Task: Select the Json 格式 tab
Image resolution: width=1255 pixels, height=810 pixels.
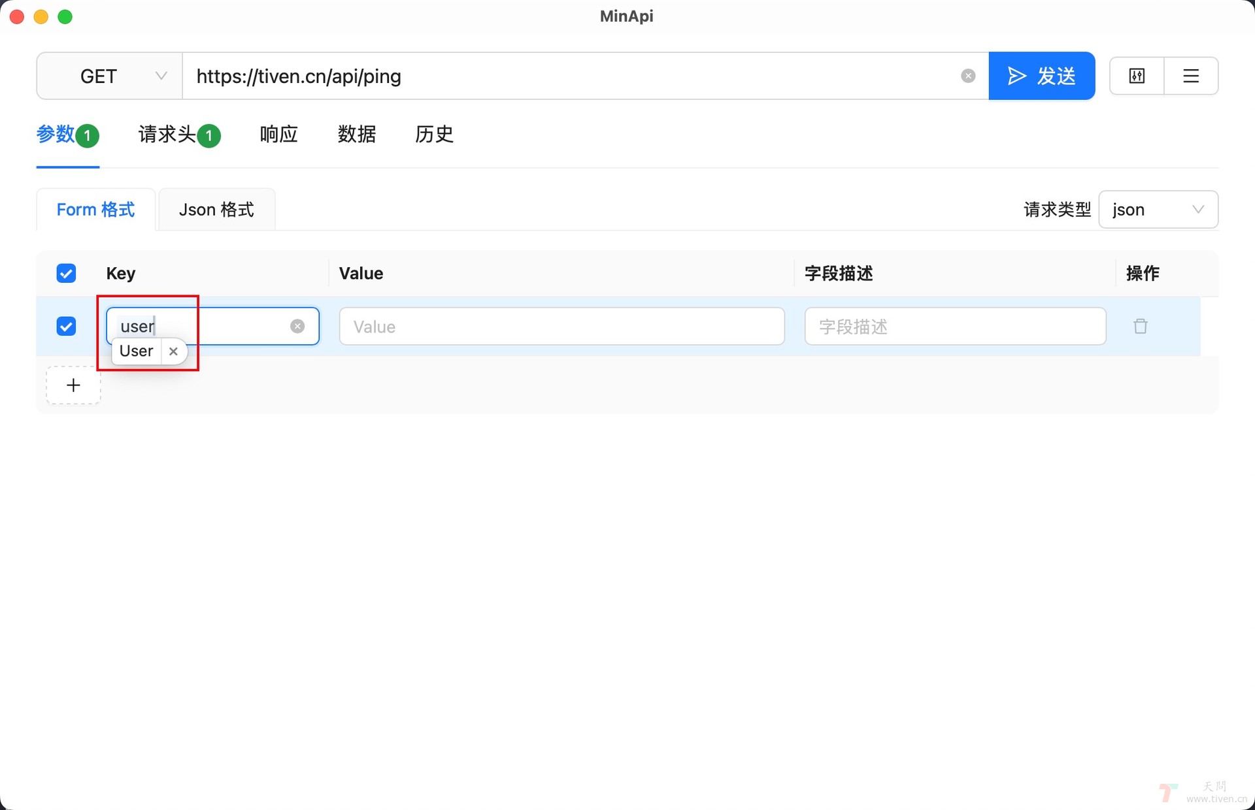Action: pyautogui.click(x=216, y=210)
